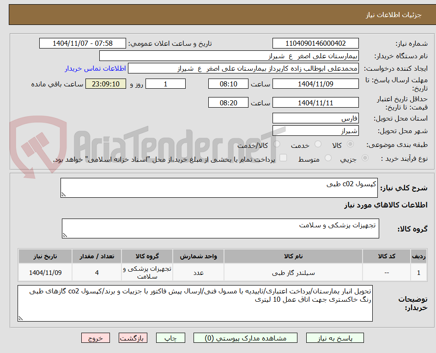
Task: Select the کالا/خدمت radio button
Action: click(x=277, y=144)
